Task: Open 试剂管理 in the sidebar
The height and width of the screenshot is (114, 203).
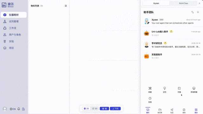Action: coord(14,22)
